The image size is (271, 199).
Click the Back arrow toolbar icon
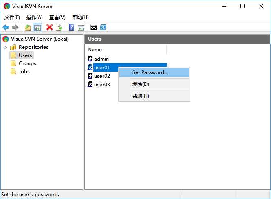6,27
